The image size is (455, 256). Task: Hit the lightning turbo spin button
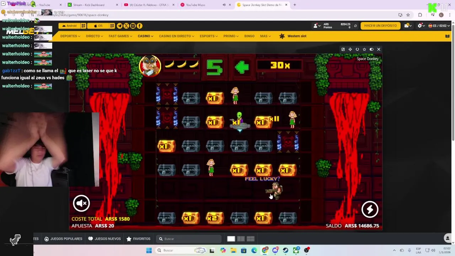click(370, 209)
